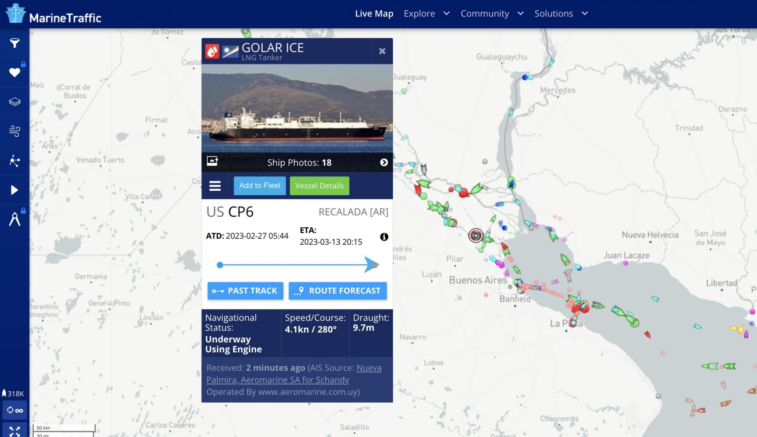Click the RECALADA [AR] destination port
Viewport: 757px width, 437px height.
[x=353, y=212]
